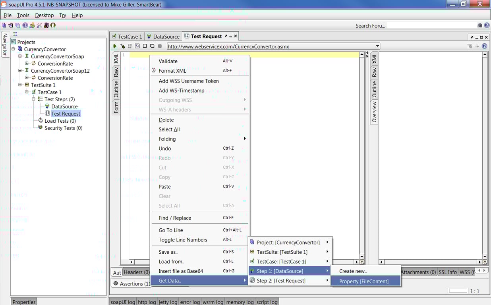This screenshot has width=491, height=305.
Task: Collapse the TestSuite 1 node
Action: pos(20,85)
